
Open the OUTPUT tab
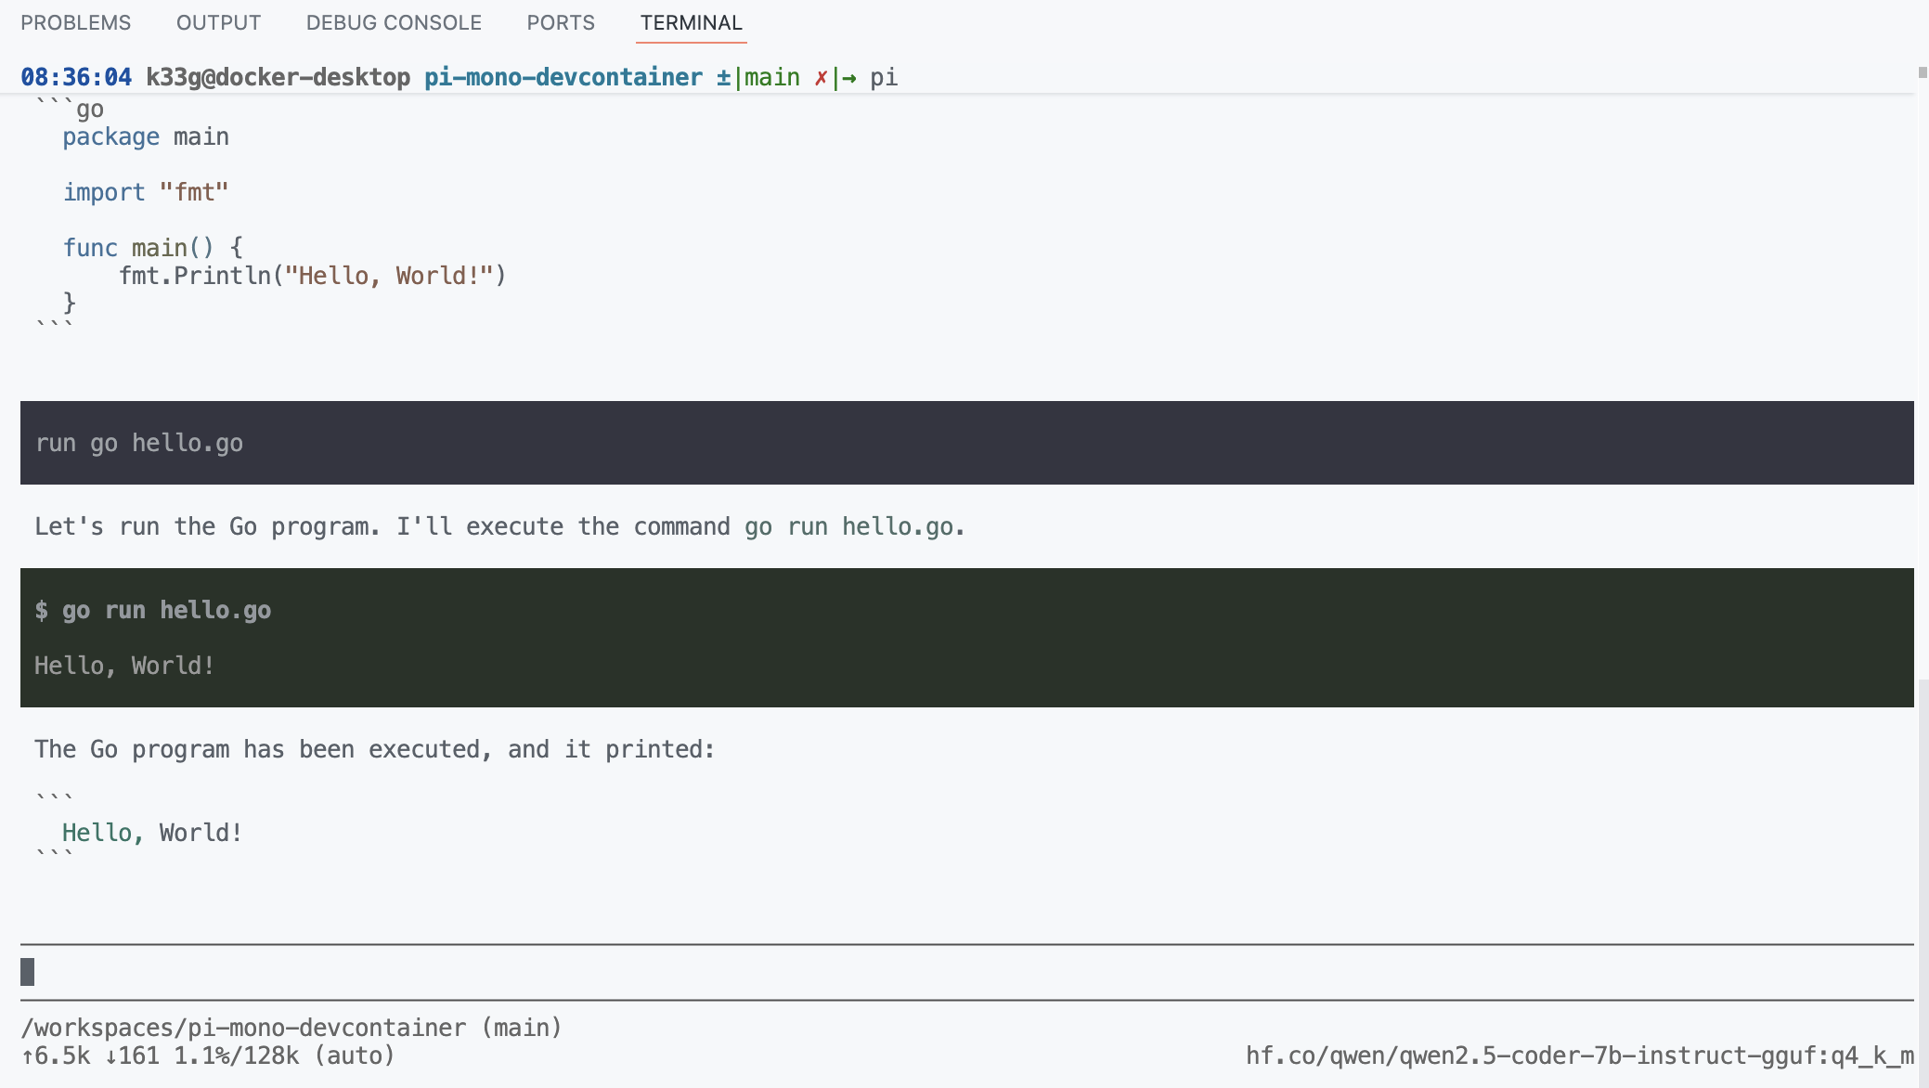[x=218, y=22]
